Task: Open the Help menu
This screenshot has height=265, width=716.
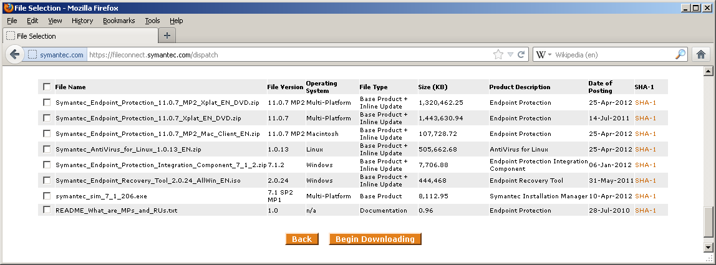Action: pos(177,21)
